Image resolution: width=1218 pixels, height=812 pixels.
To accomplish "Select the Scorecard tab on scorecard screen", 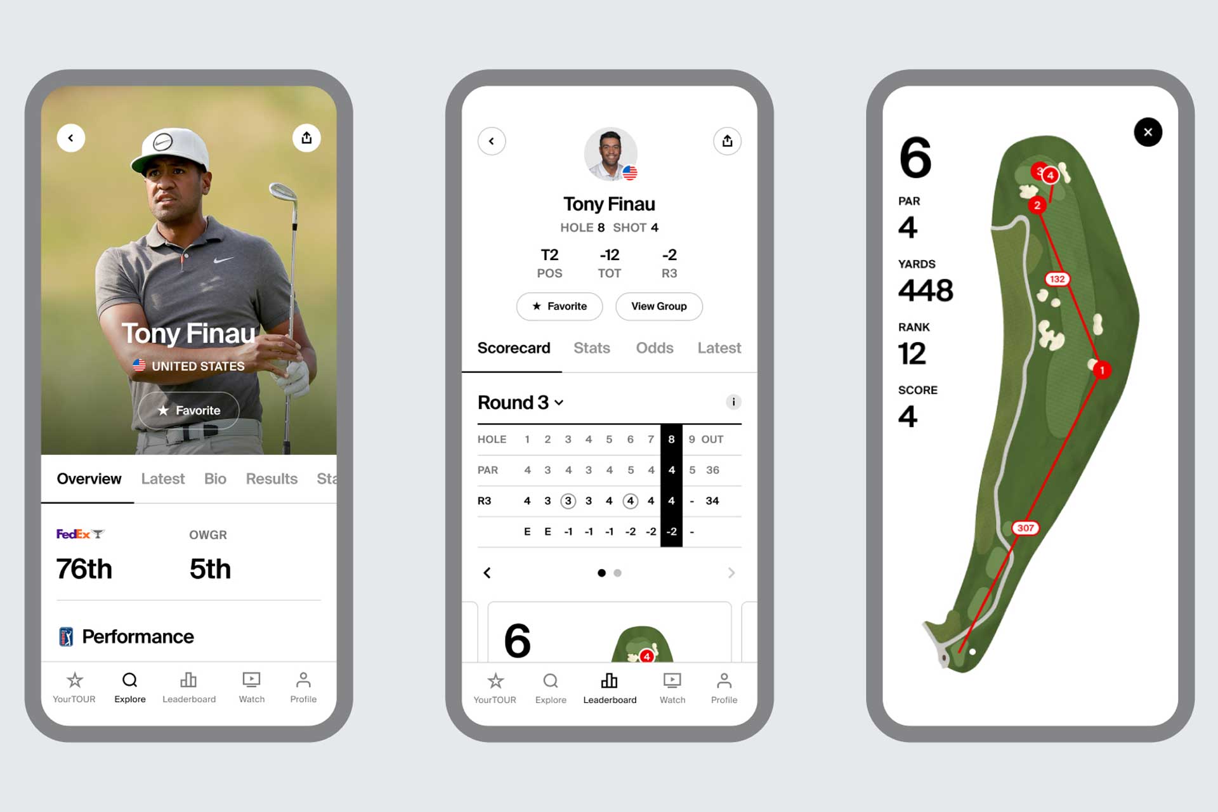I will pyautogui.click(x=514, y=348).
